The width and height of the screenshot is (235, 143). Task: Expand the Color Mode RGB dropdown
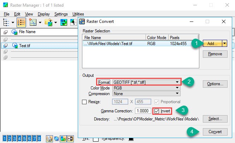click(x=146, y=88)
